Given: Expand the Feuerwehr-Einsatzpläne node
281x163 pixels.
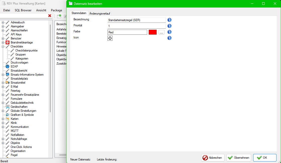Looking at the screenshot, I should pos(3,94).
